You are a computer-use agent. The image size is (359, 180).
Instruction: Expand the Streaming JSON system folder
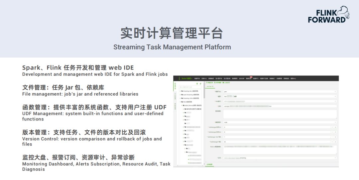pyautogui.click(x=180, y=98)
